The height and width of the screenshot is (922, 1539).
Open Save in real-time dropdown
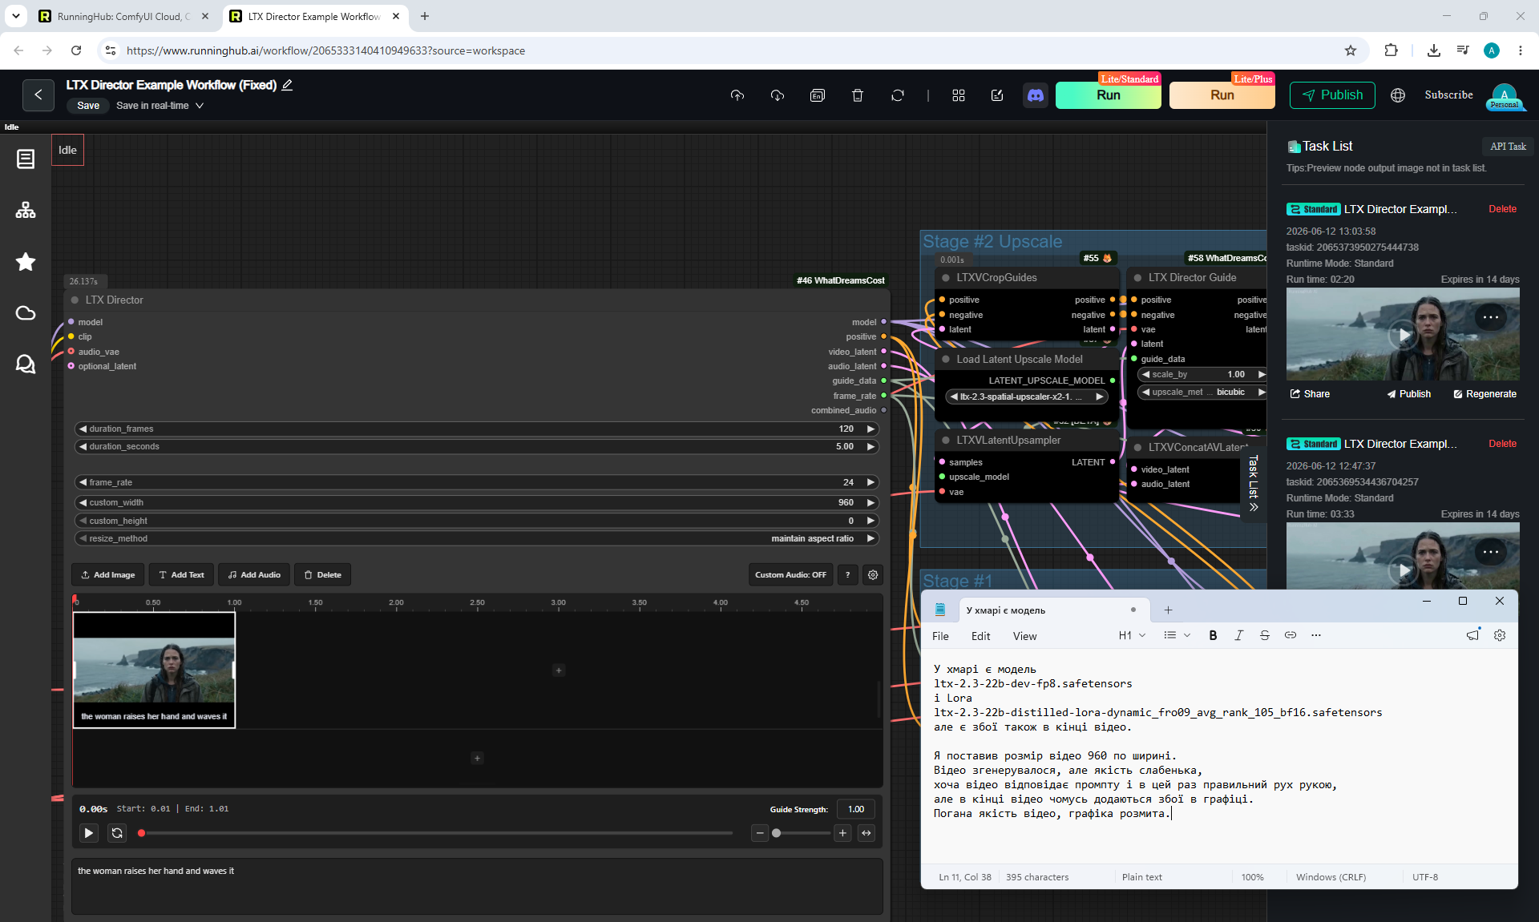click(160, 106)
